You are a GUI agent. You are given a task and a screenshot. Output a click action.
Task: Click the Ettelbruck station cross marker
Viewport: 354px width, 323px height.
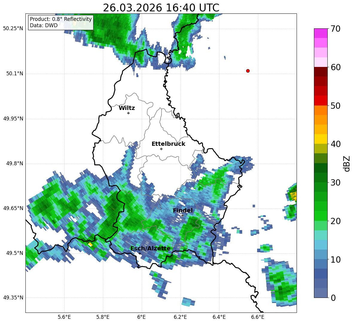click(x=161, y=149)
